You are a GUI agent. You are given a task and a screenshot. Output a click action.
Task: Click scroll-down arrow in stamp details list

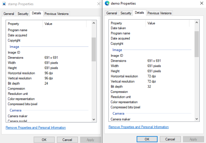point(94,119)
